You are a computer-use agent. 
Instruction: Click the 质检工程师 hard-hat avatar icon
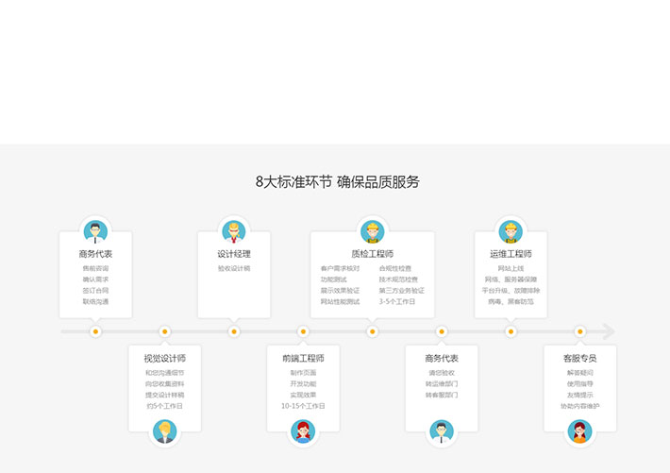(x=372, y=231)
